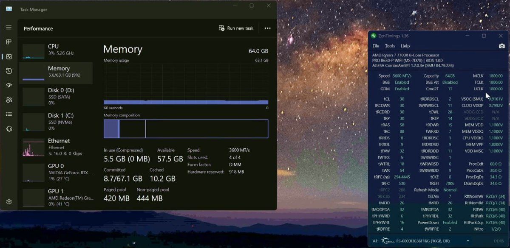Viewport: 510px width, 248px height.
Task: Click Capacity 64GB value in ZenTimings
Action: point(450,76)
